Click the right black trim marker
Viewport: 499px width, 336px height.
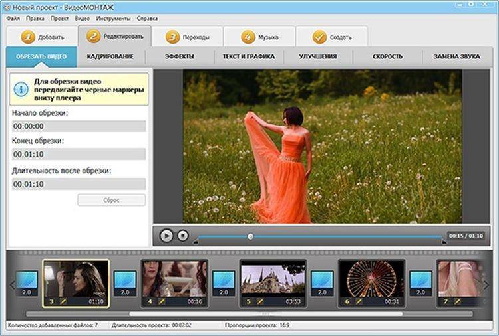tap(444, 242)
